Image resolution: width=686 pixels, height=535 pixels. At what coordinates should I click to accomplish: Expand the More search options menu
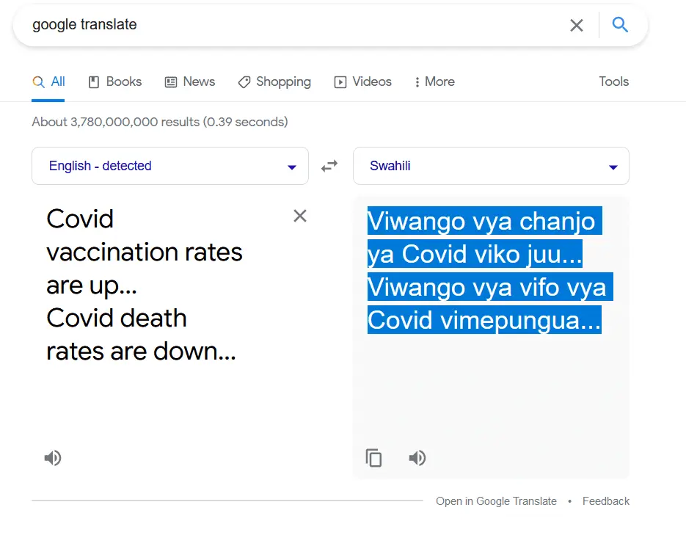pos(434,82)
